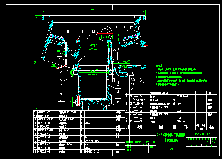Click code 'GP300.01-13' in row 15
The image size is (222, 159).
coord(44,134)
